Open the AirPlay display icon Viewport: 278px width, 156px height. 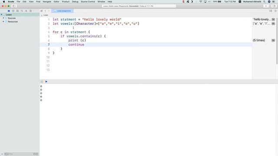click(x=205, y=2)
